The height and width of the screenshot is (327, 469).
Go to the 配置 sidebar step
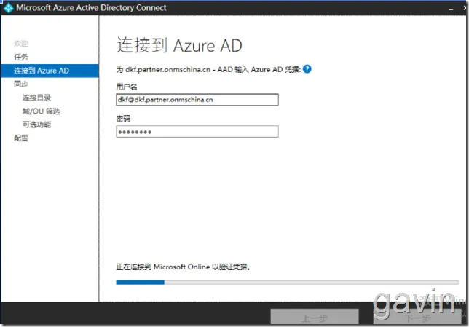tap(21, 138)
